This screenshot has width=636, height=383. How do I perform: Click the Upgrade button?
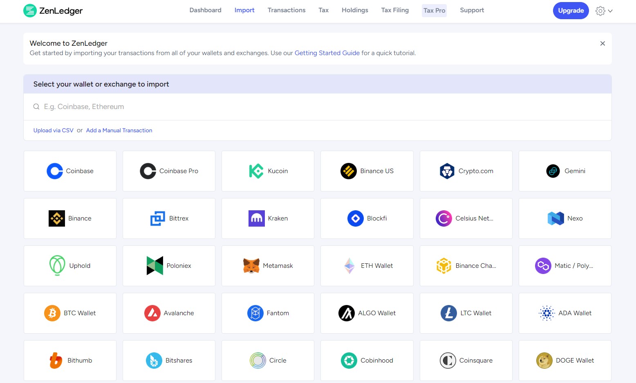[571, 11]
